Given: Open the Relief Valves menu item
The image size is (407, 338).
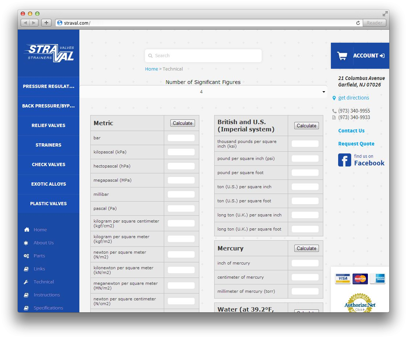Looking at the screenshot, I should pyautogui.click(x=49, y=126).
